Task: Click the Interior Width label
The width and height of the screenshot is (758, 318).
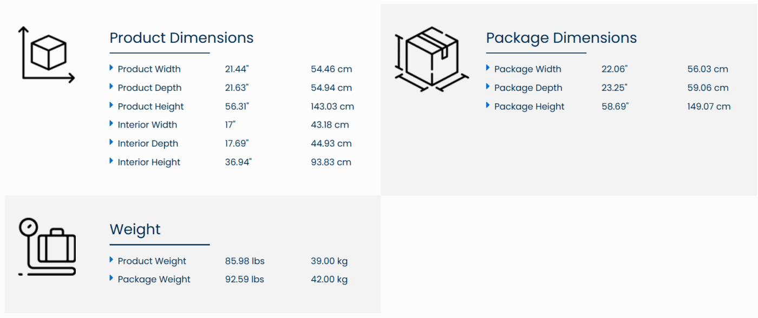Action: [147, 125]
